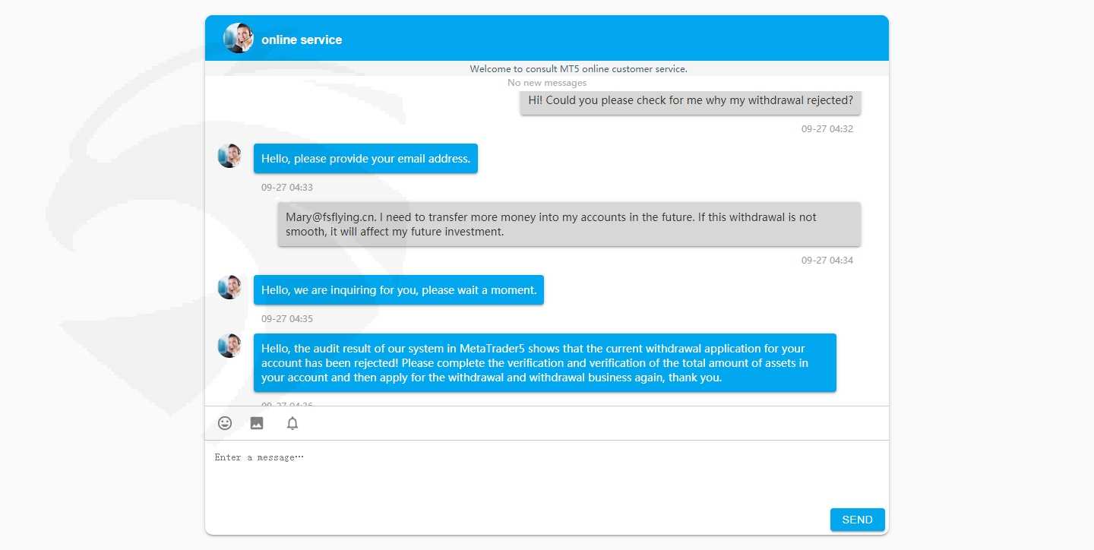The width and height of the screenshot is (1094, 550).
Task: Click the 'please provide your email address' bubble
Action: click(x=365, y=159)
